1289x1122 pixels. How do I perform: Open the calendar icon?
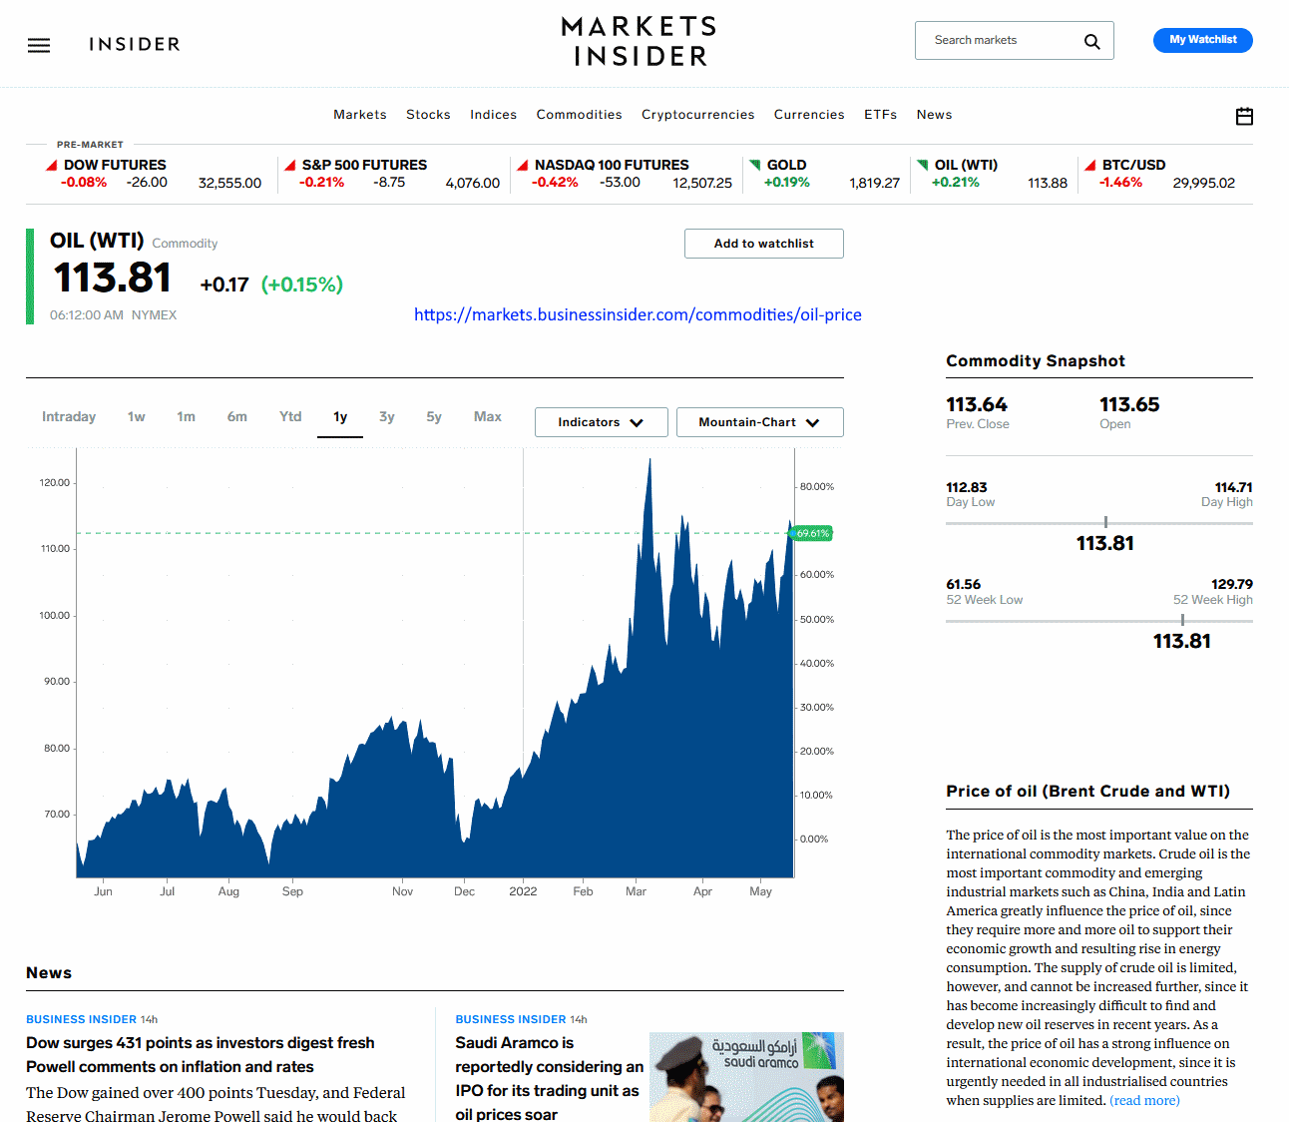click(1244, 116)
